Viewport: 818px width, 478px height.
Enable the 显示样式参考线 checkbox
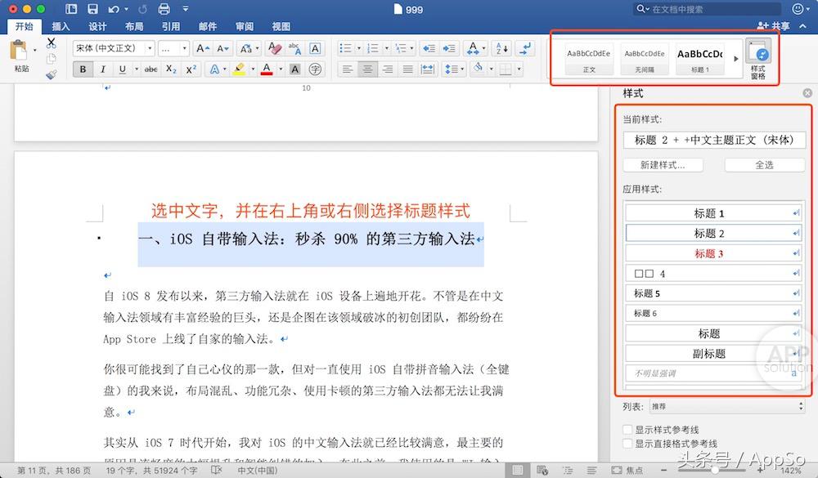click(x=628, y=430)
